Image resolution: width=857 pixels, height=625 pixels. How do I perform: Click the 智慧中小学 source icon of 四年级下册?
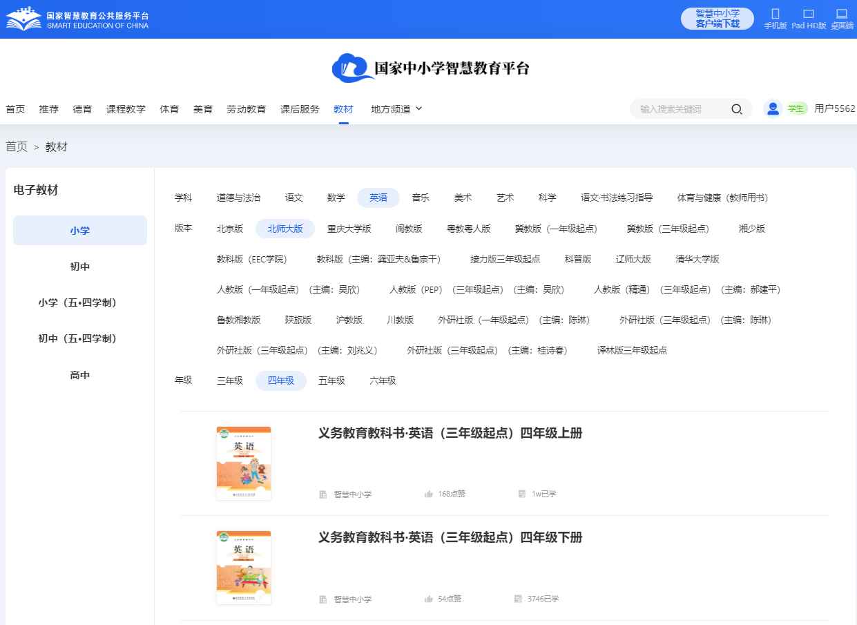click(x=322, y=599)
